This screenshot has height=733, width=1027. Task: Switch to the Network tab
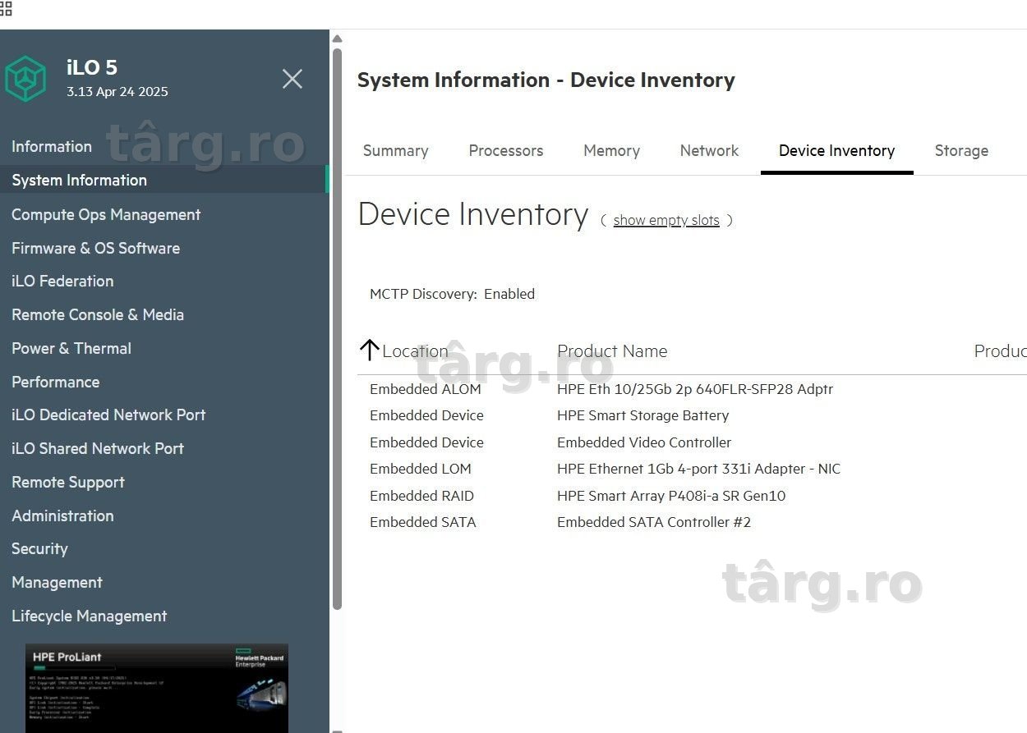pyautogui.click(x=709, y=150)
